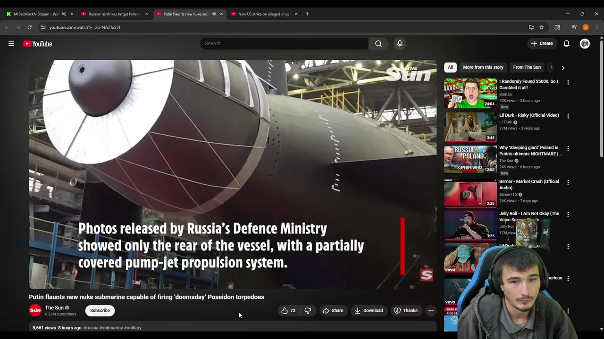Open 'Jelly Roll - I Am Not Okay' title
The image size is (604, 339).
pyautogui.click(x=529, y=217)
